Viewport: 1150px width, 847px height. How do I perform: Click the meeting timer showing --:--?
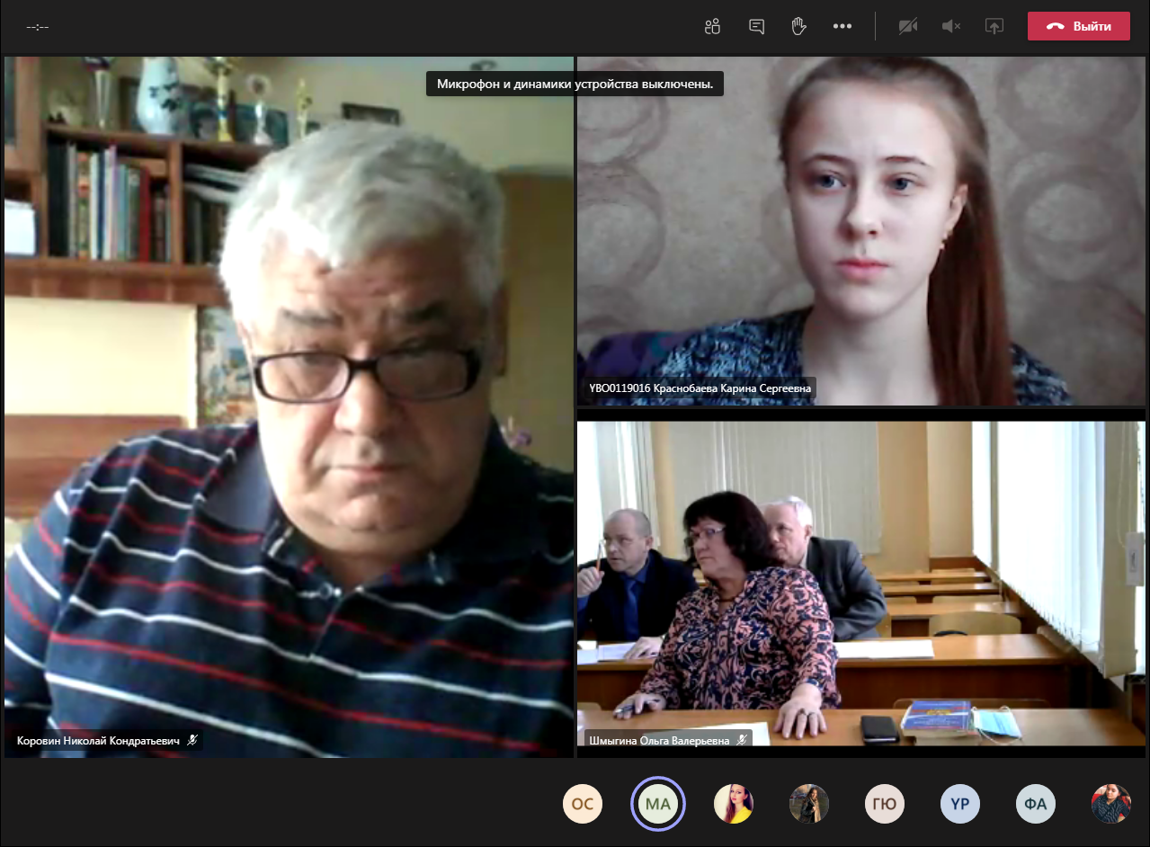(x=38, y=27)
